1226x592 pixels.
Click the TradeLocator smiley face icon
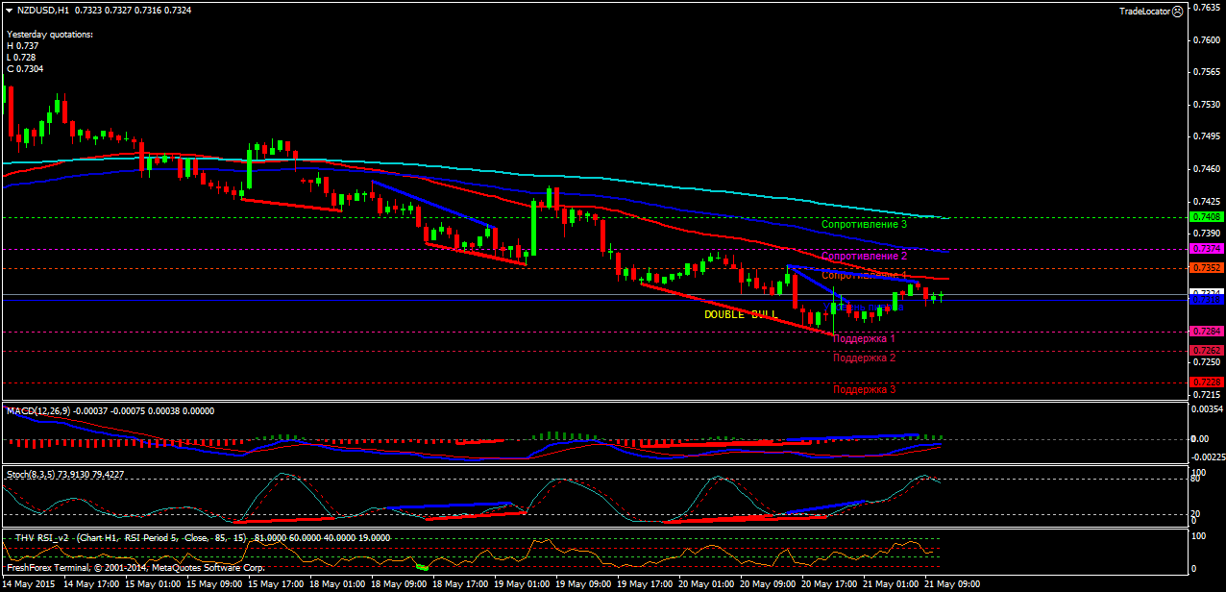click(x=1178, y=11)
